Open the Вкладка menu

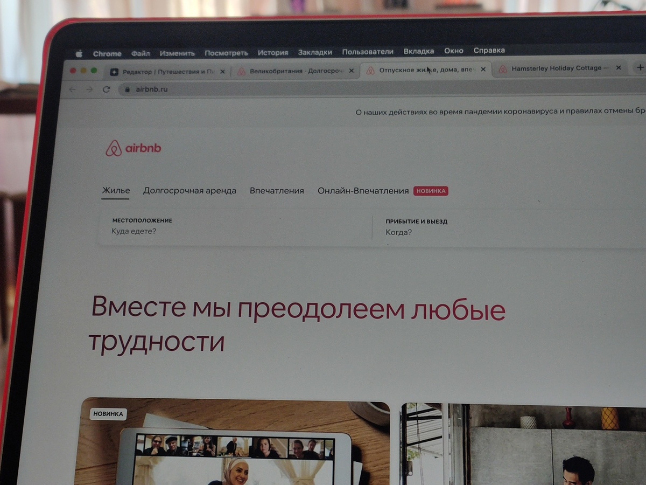[419, 51]
